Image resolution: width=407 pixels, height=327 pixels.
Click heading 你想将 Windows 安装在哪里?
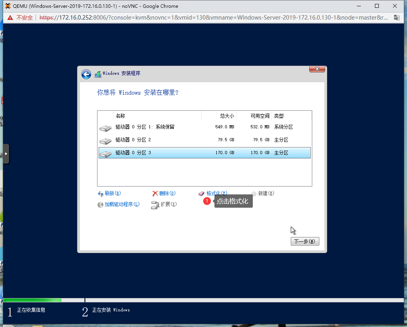[138, 93]
